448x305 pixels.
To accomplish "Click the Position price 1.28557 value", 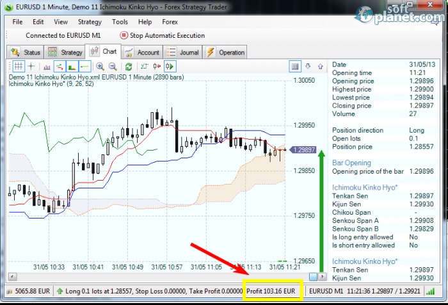I will point(421,147).
